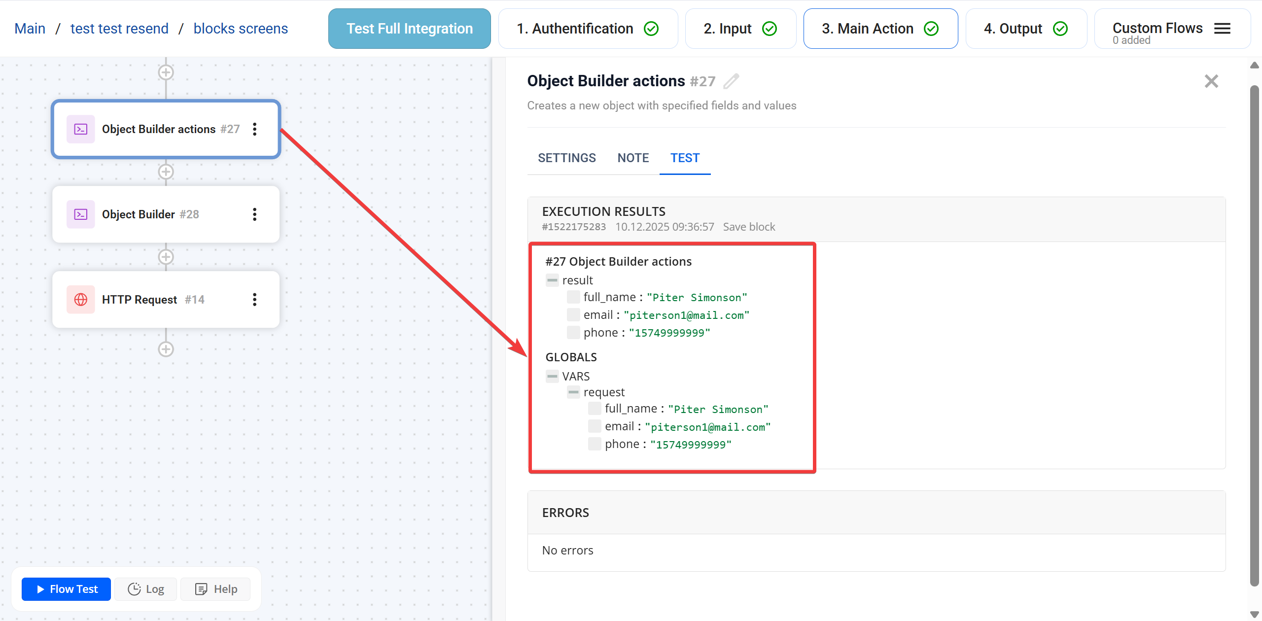Click plus connector below HTTP Request block

166,349
